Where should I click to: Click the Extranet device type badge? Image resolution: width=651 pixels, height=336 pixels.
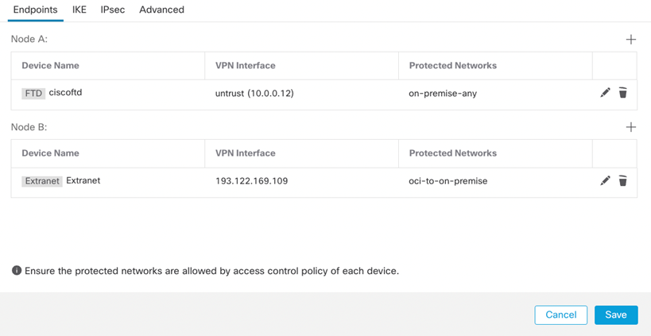pos(42,181)
